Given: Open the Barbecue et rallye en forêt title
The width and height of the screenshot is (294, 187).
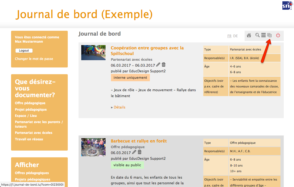Looking at the screenshot, I should [139, 141].
